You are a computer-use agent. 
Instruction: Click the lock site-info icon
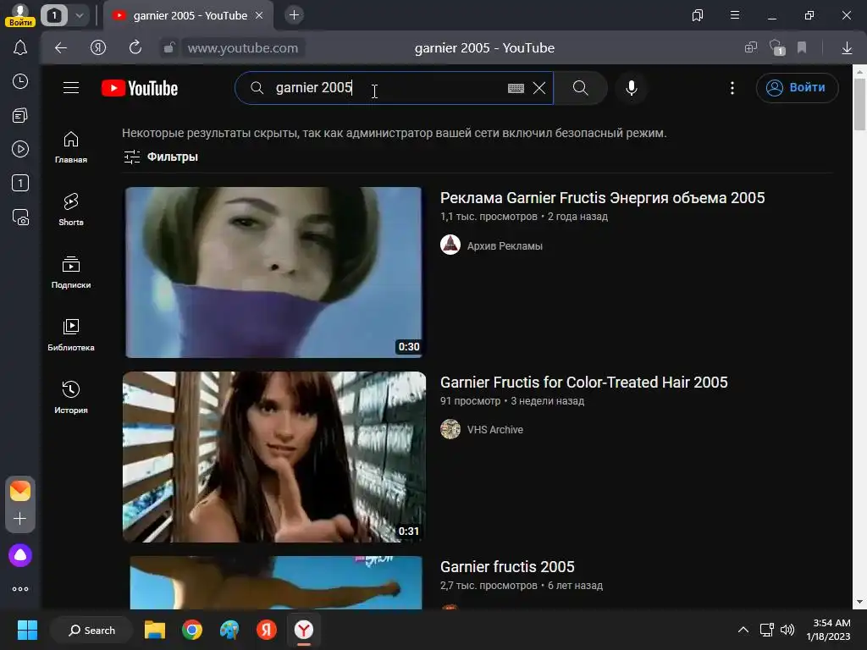[x=169, y=48]
